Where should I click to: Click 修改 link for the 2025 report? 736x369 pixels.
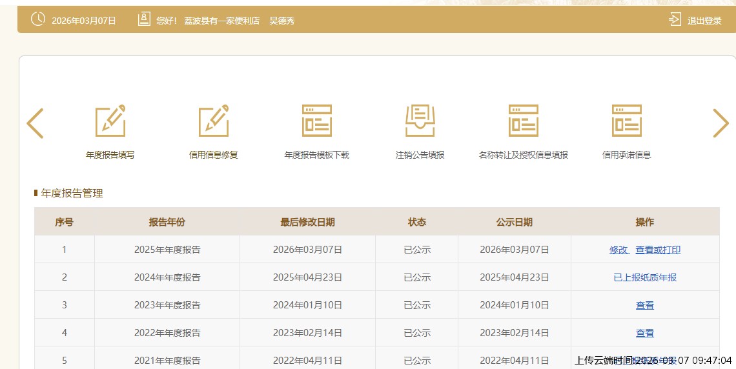[618, 250]
